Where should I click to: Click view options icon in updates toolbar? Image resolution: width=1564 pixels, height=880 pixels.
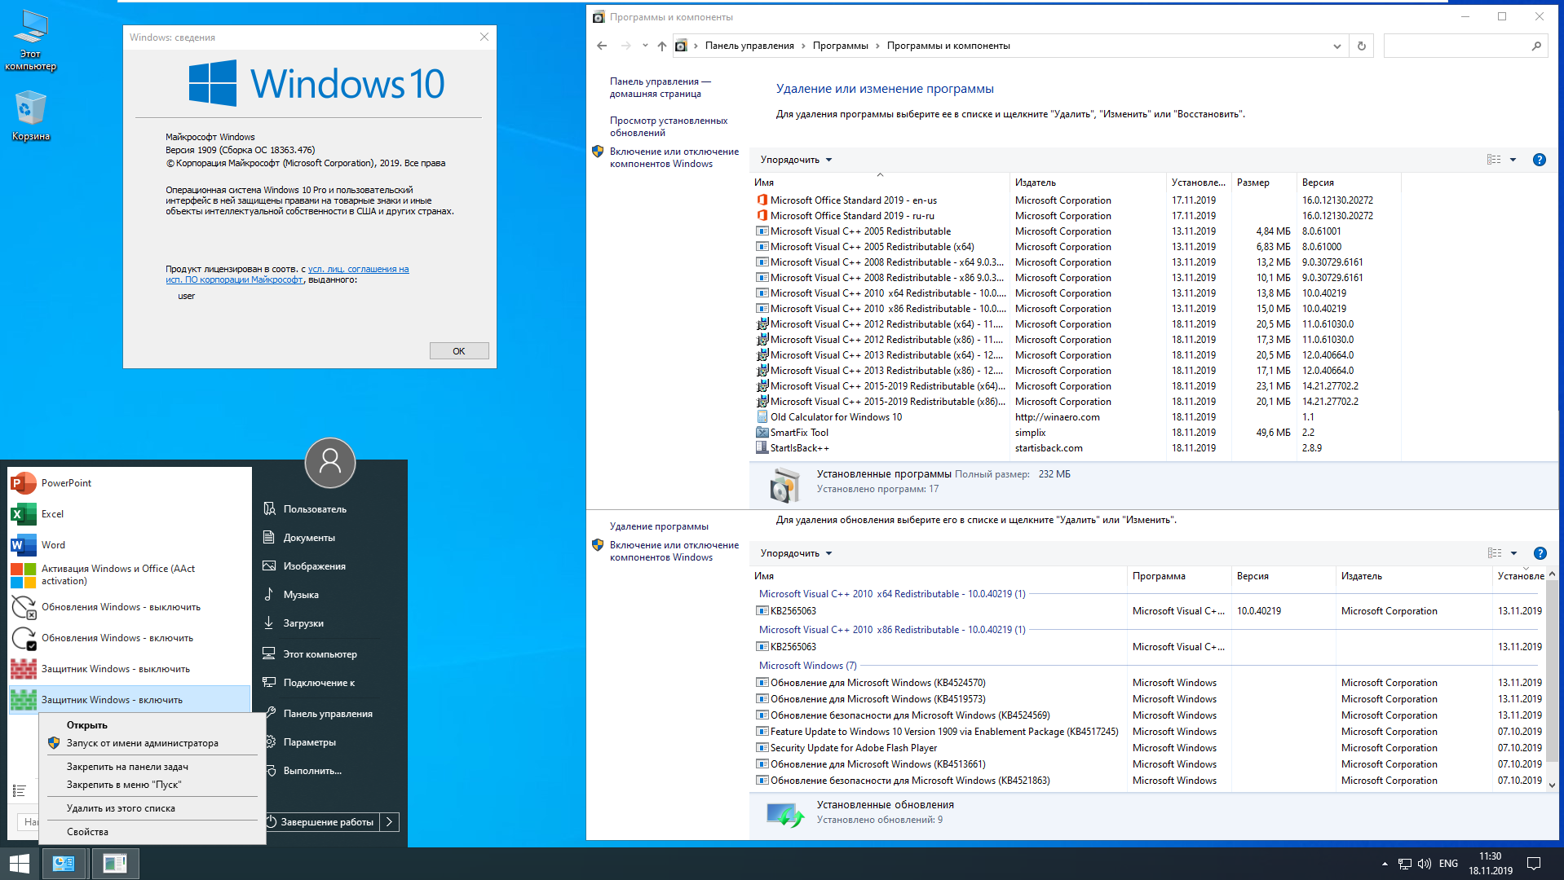pos(1494,553)
